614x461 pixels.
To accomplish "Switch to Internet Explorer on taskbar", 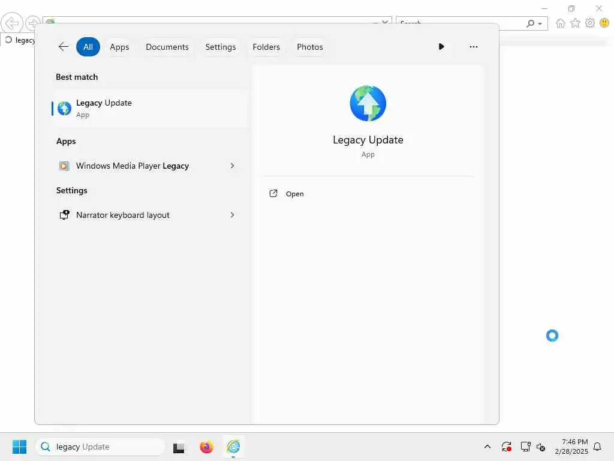I will 233,447.
